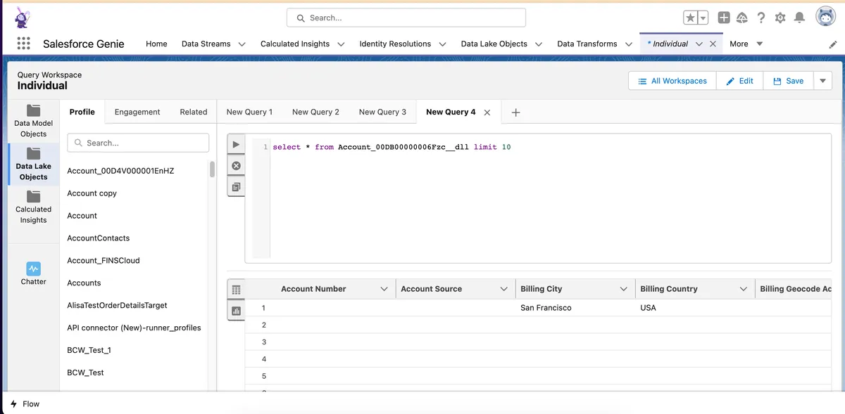The image size is (845, 414).
Task: Select the Calculated Insights folder
Action: tap(33, 207)
